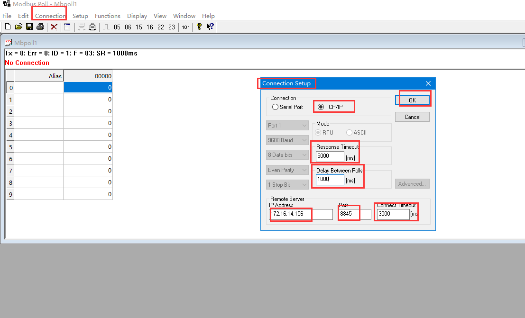Open the Connection menu
The image size is (525, 318).
click(50, 16)
